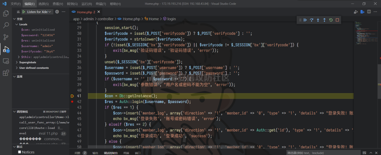Screen dimensions: 381x155
Task: Stop the debug session
Action: click(337, 20)
